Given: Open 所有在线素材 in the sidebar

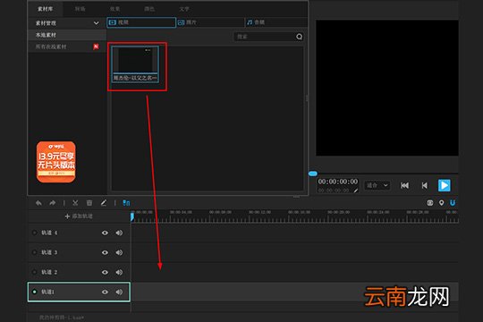Looking at the screenshot, I should [67, 47].
